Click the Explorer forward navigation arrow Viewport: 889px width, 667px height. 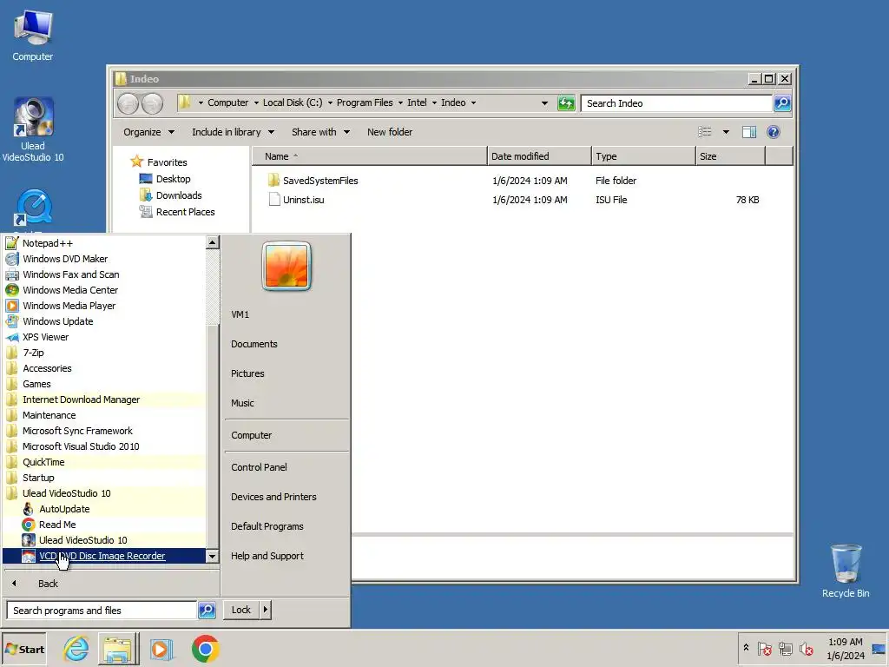click(x=152, y=104)
